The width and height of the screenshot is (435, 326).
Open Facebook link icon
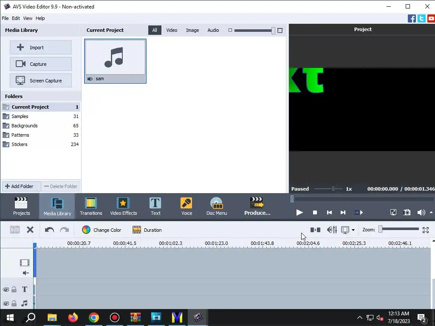(412, 19)
